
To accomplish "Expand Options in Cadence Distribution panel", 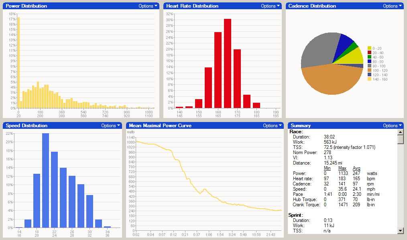I will [392, 6].
